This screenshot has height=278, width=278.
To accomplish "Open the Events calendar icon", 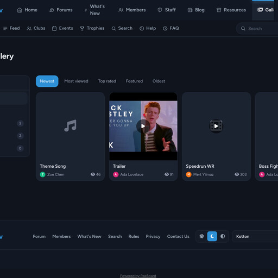I will click(x=54, y=28).
